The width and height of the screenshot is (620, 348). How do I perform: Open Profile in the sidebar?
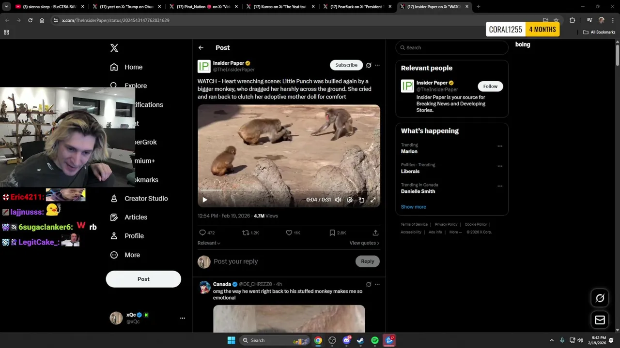[127, 236]
